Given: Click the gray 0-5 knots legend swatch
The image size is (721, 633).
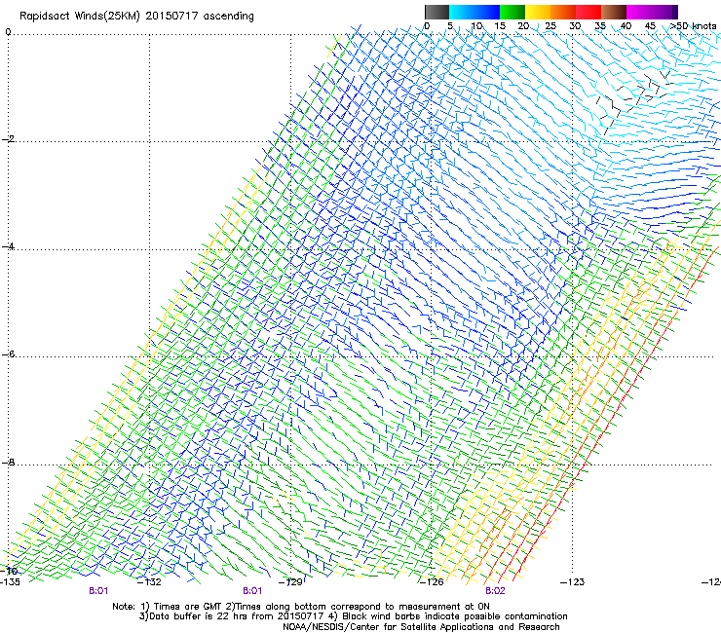Looking at the screenshot, I should tap(436, 12).
